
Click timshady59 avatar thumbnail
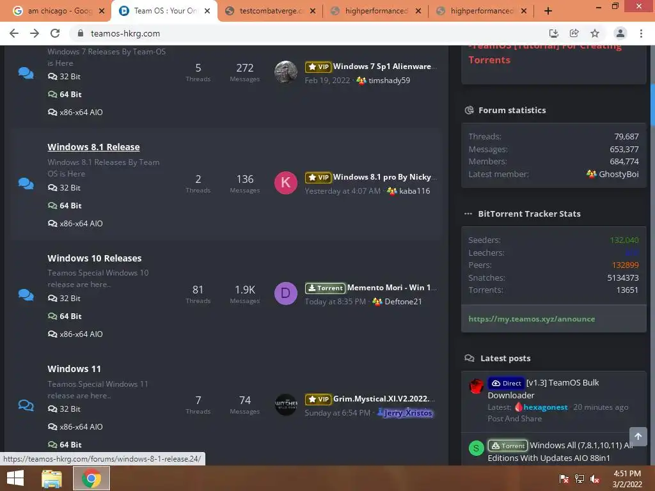pyautogui.click(x=286, y=72)
